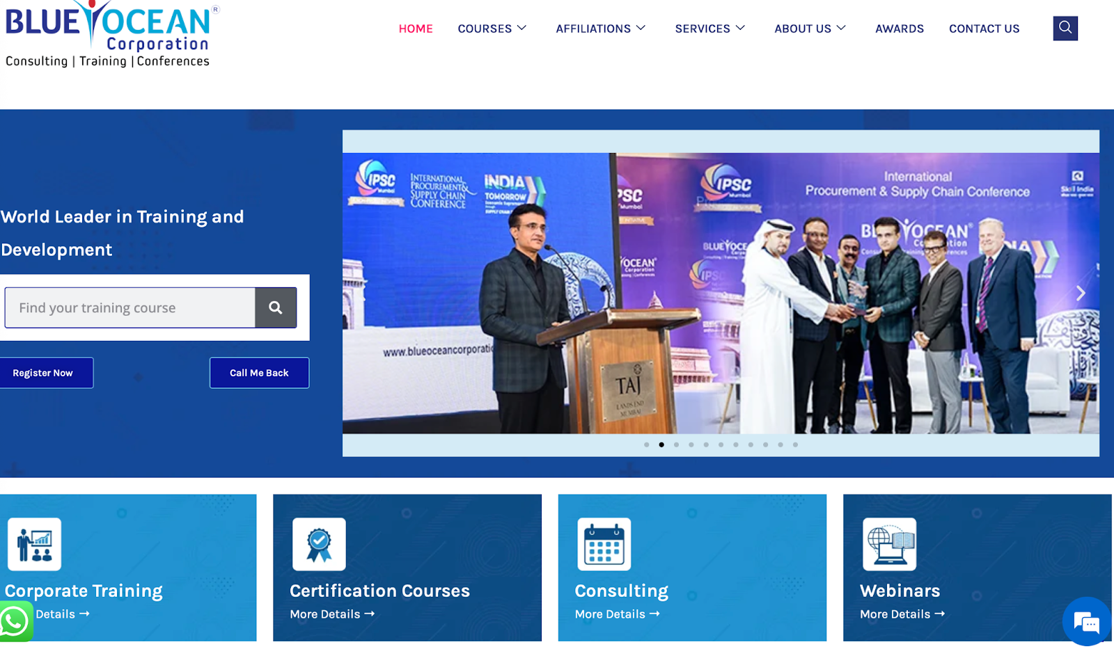Click 'World Leader in Training and Development' heading
Viewport: 1114px width, 649px height.
[123, 233]
